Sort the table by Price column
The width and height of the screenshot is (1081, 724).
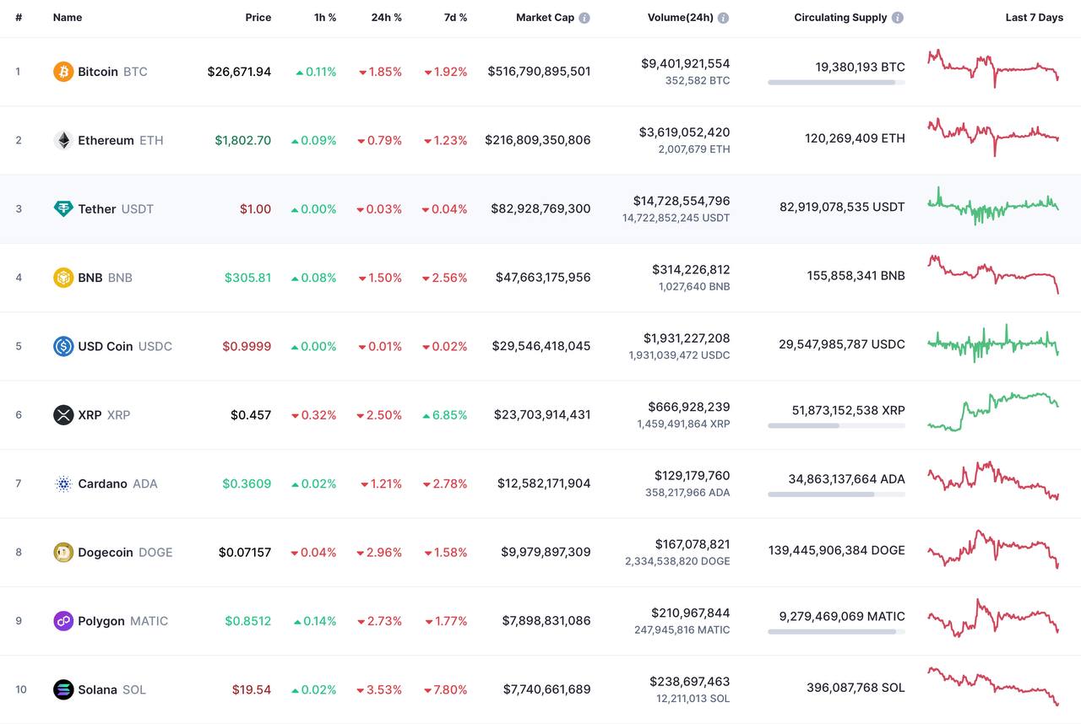click(x=258, y=18)
